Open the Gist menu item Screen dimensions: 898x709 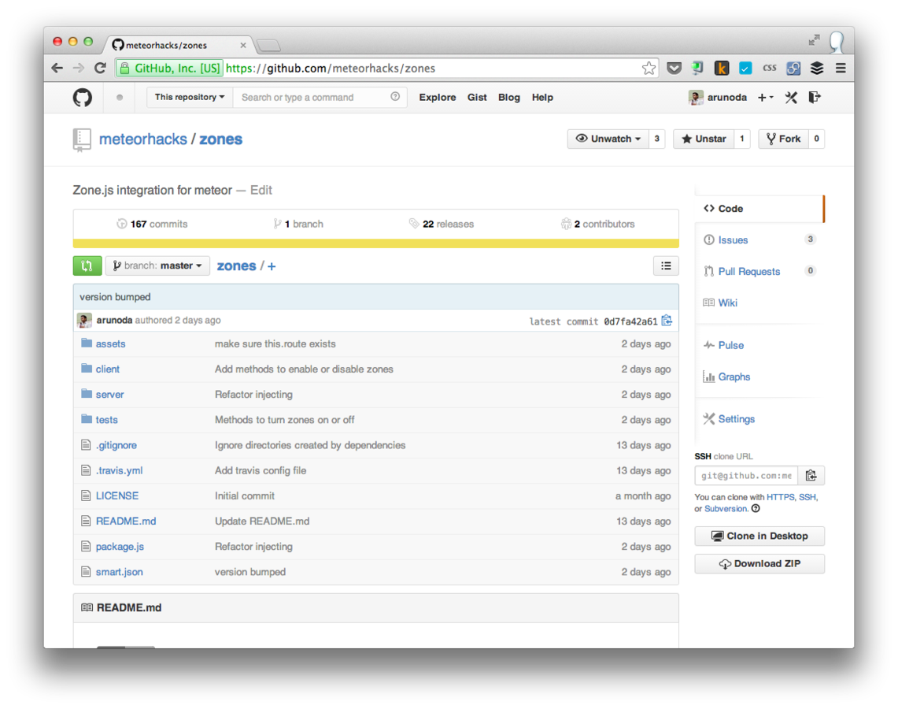click(477, 98)
